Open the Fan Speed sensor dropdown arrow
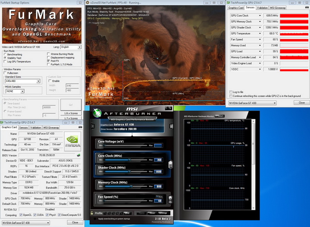Image resolution: width=310 pixels, height=227 pixels. click(260, 39)
